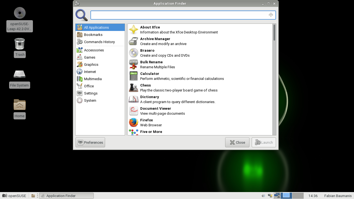Image resolution: width=354 pixels, height=199 pixels.
Task: Open the Commands History category
Action: click(x=99, y=42)
